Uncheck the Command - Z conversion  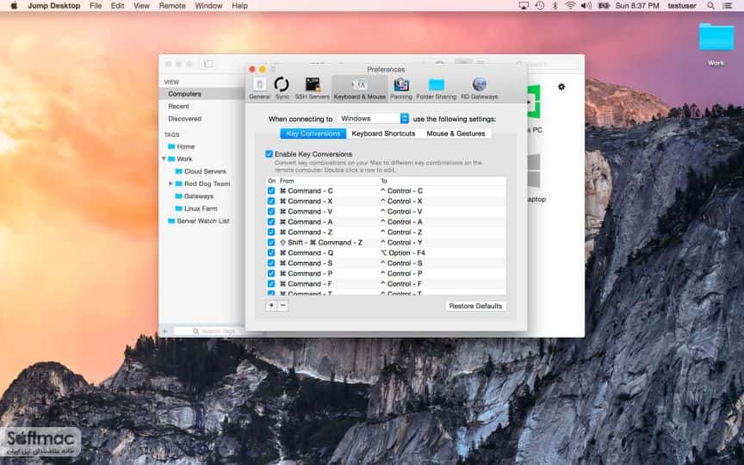pos(271,232)
